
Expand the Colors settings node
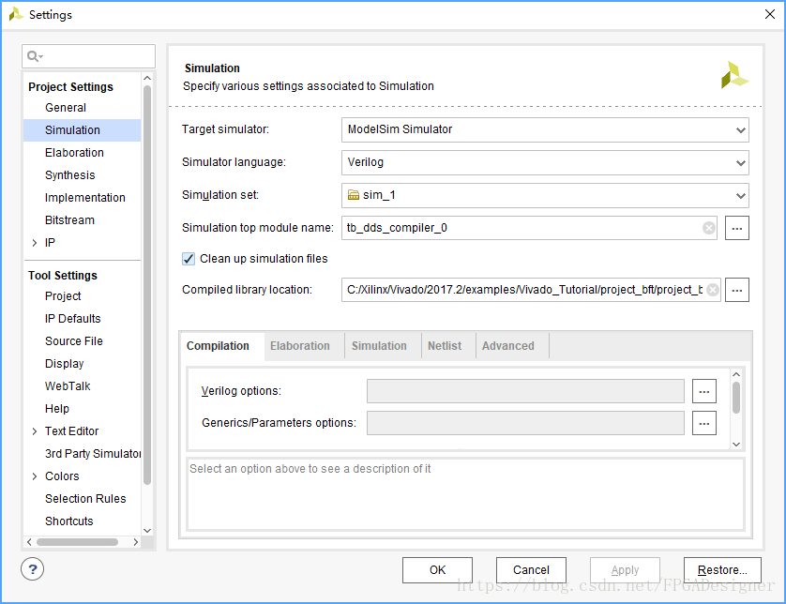pyautogui.click(x=35, y=476)
